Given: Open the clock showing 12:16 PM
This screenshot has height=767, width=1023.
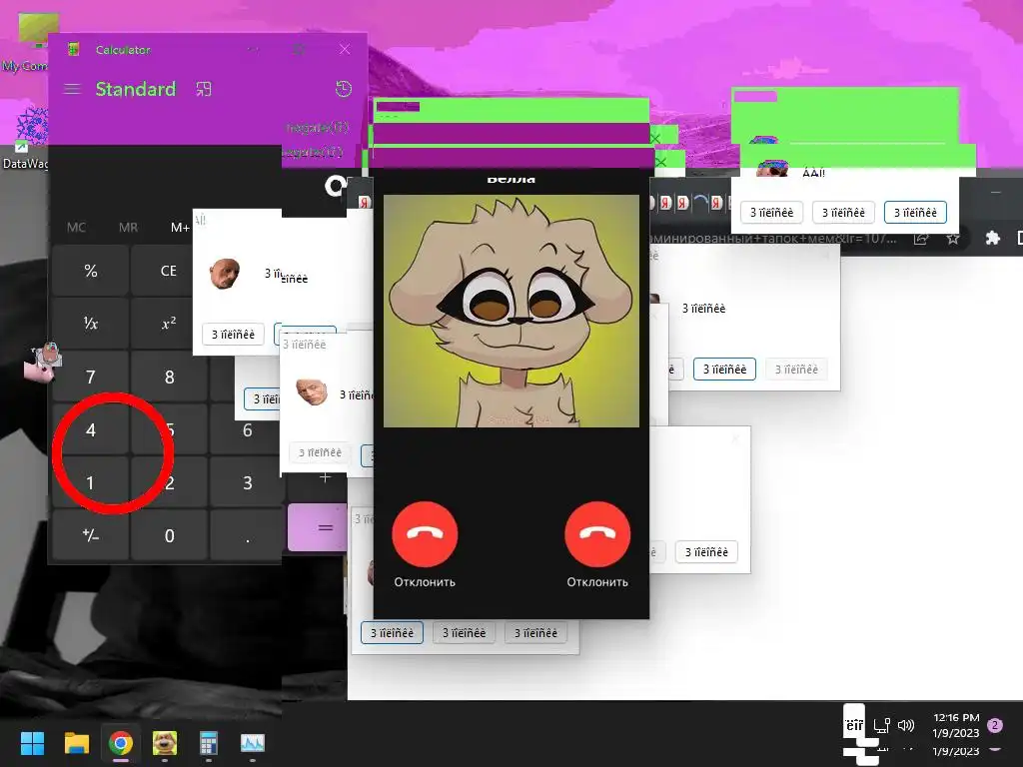Looking at the screenshot, I should [x=956, y=725].
